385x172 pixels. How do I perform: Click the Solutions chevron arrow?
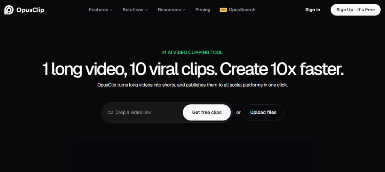(146, 10)
